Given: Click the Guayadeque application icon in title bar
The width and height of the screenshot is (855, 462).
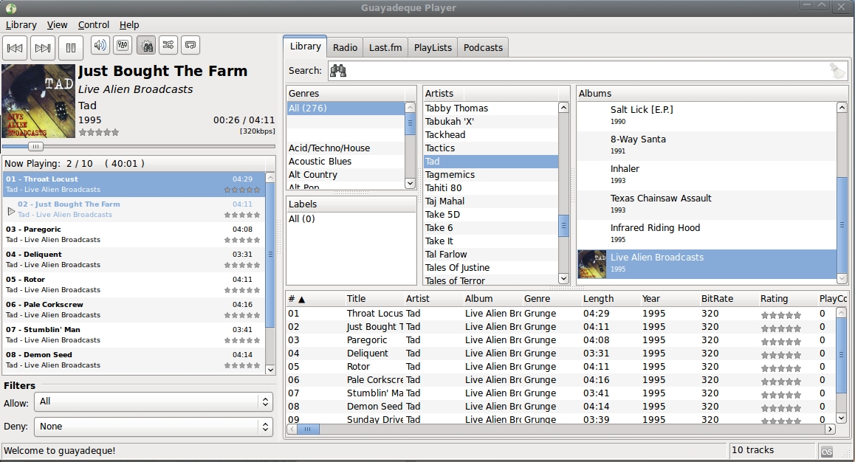Looking at the screenshot, I should 11,8.
